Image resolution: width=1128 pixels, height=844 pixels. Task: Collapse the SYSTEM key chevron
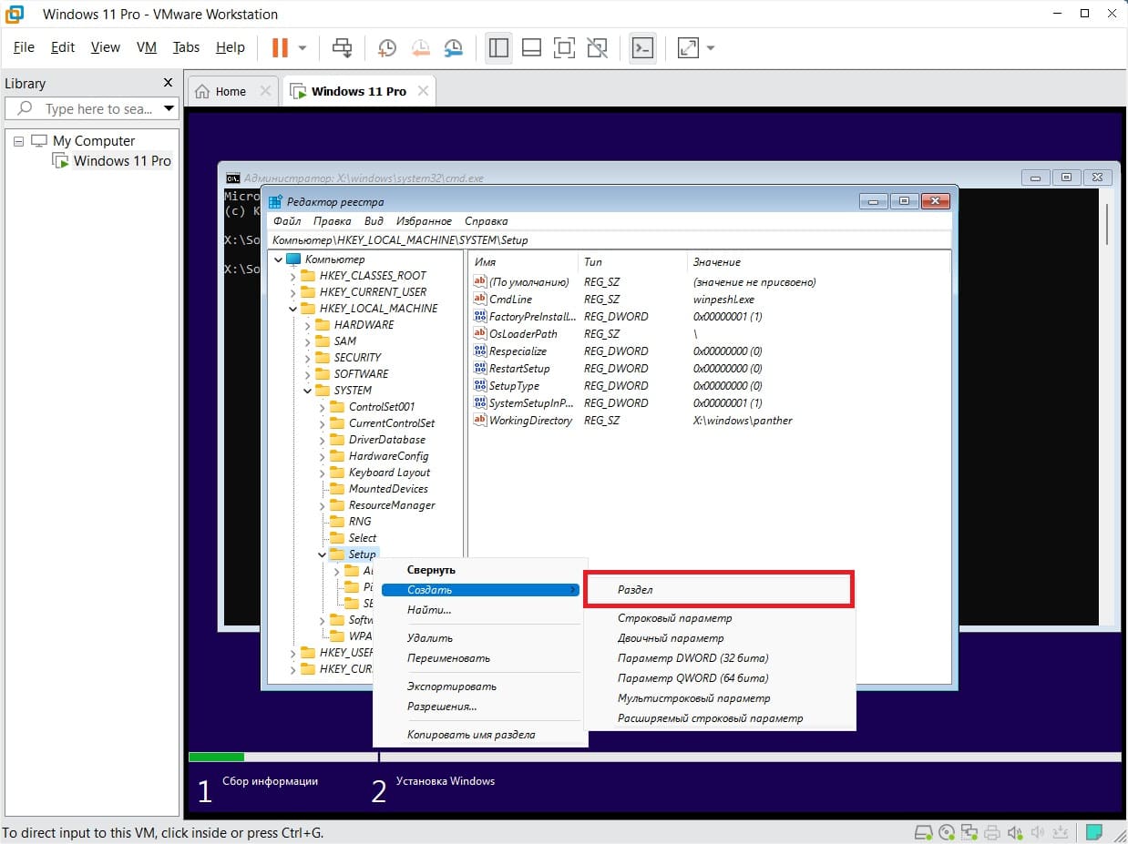pos(308,391)
